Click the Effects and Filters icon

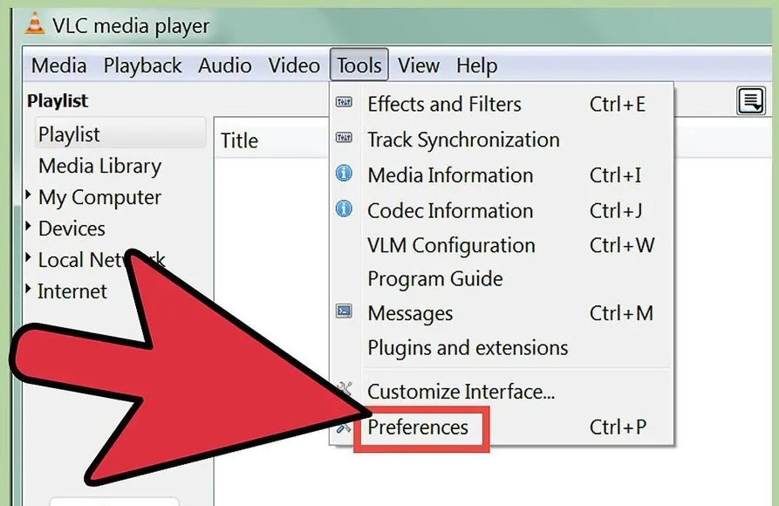(x=345, y=103)
